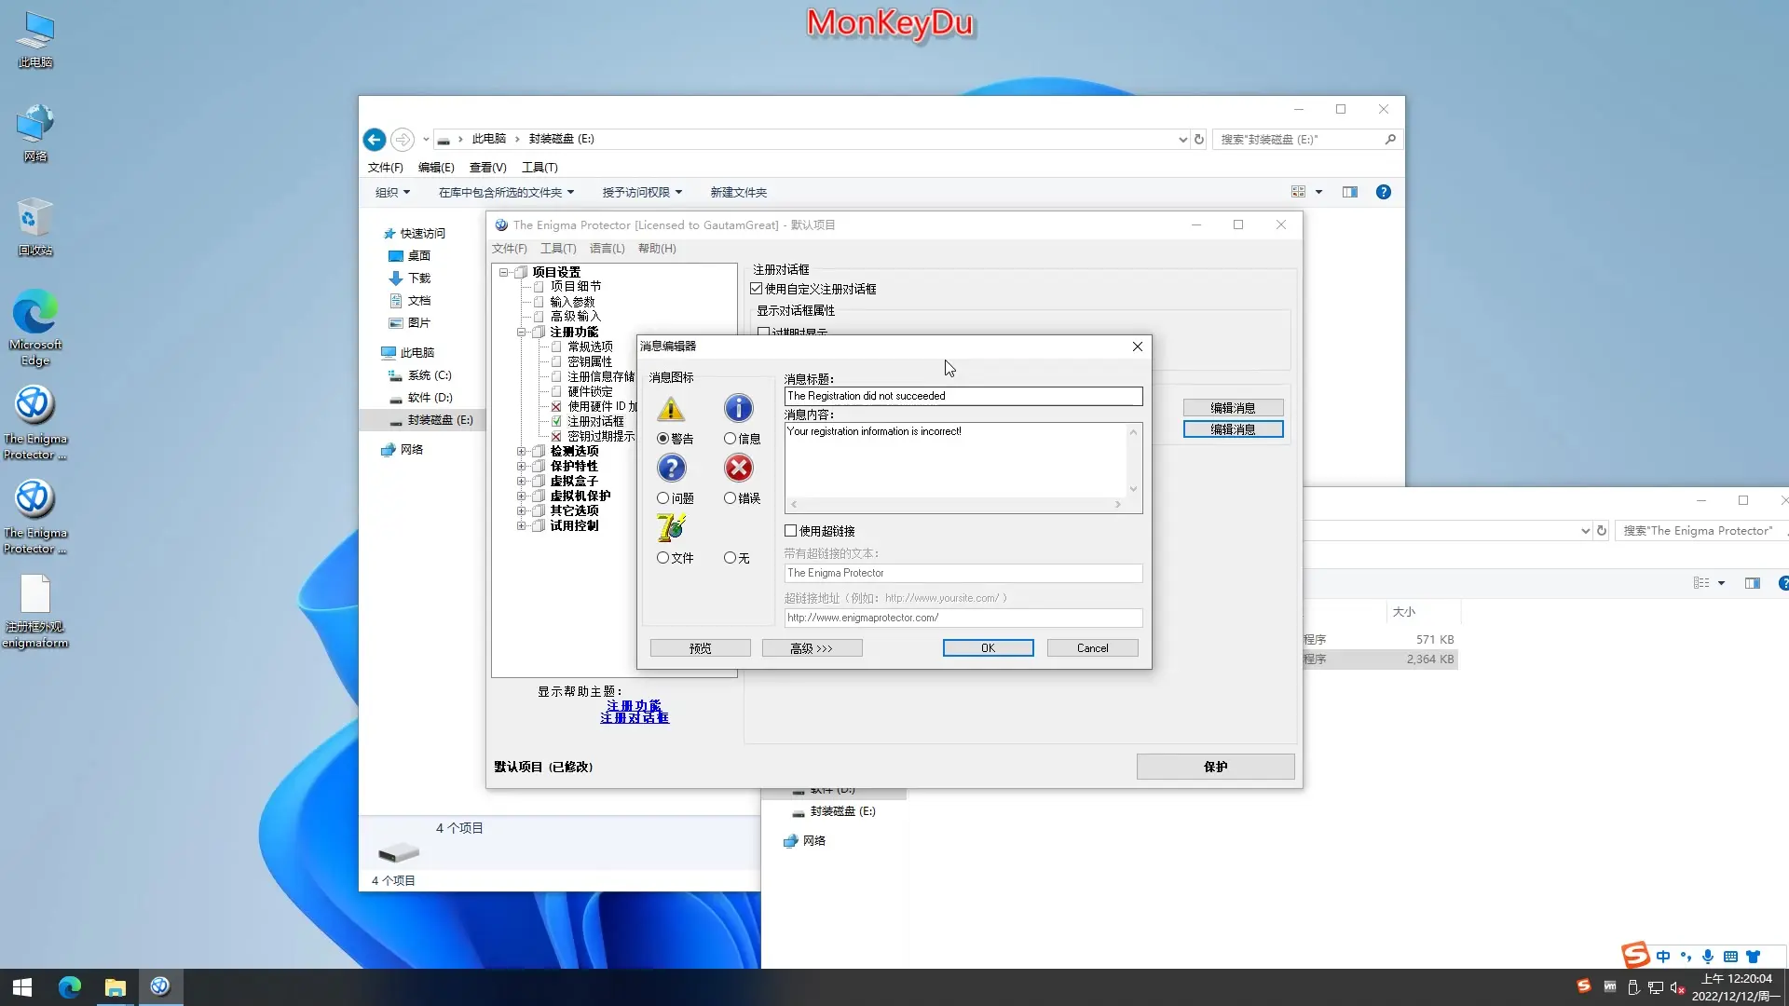Expand the 试用控制 tree node

[x=522, y=525]
